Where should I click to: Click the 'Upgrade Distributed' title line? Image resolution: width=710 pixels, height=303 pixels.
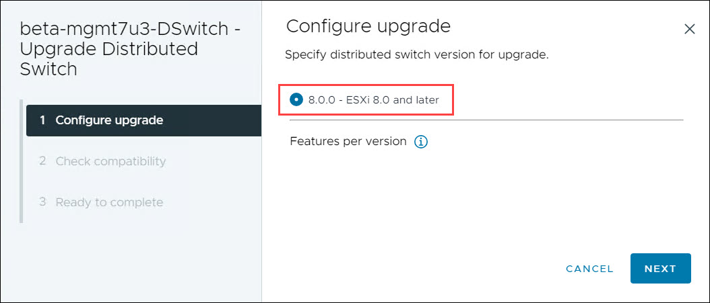[x=109, y=49]
